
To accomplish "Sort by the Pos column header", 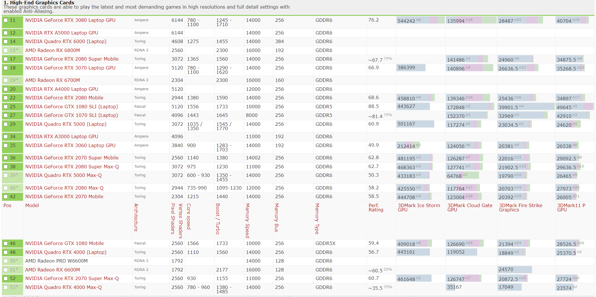I will click(7, 205).
